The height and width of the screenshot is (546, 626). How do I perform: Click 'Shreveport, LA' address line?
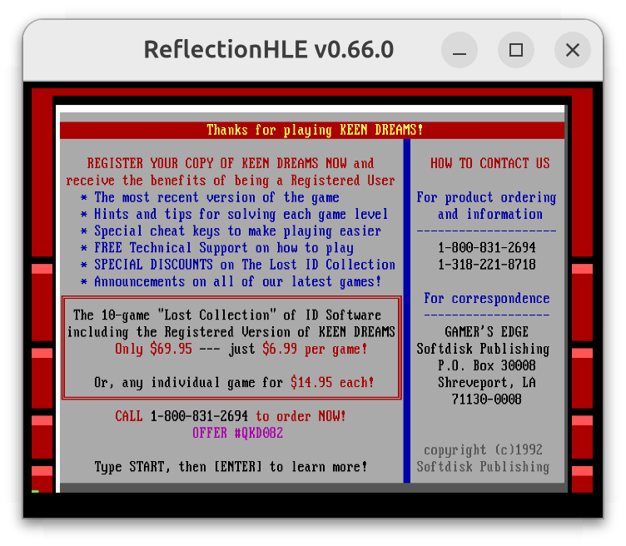click(487, 382)
